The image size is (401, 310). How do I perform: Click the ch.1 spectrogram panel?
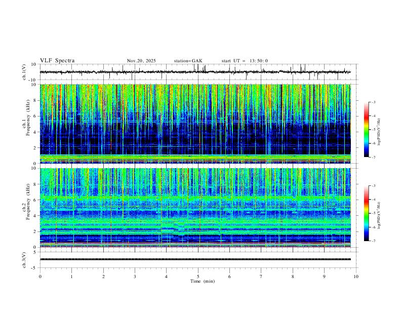(x=195, y=124)
